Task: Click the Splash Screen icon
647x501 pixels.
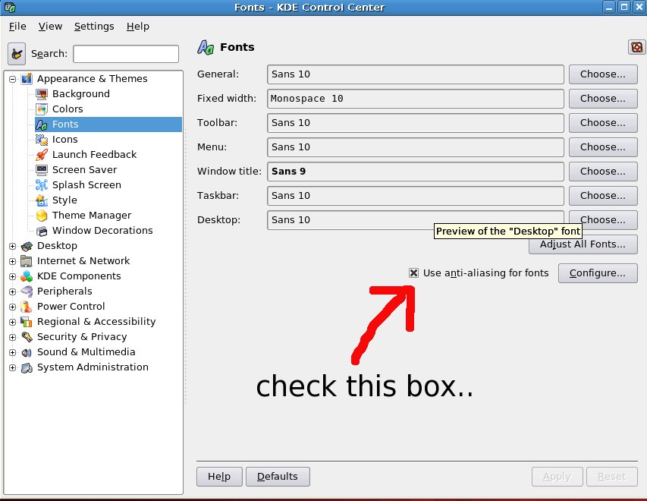Action: click(x=42, y=185)
